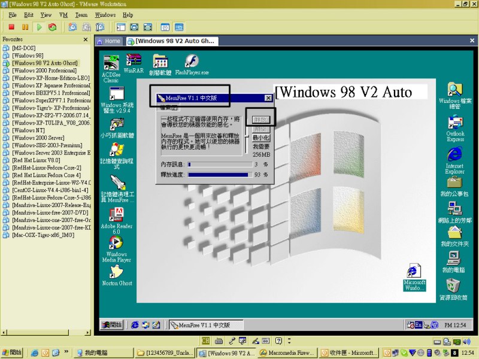Open the File menu in VMware
Image resolution: width=479 pixels, height=359 pixels.
[13, 15]
